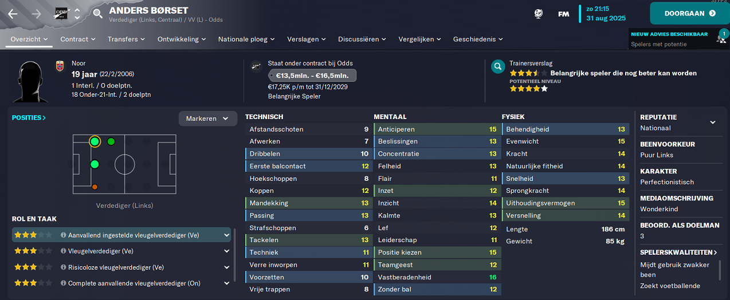Screen dimensions: 730x300
Task: Click the Norway nationality flag badge
Action: (x=60, y=66)
